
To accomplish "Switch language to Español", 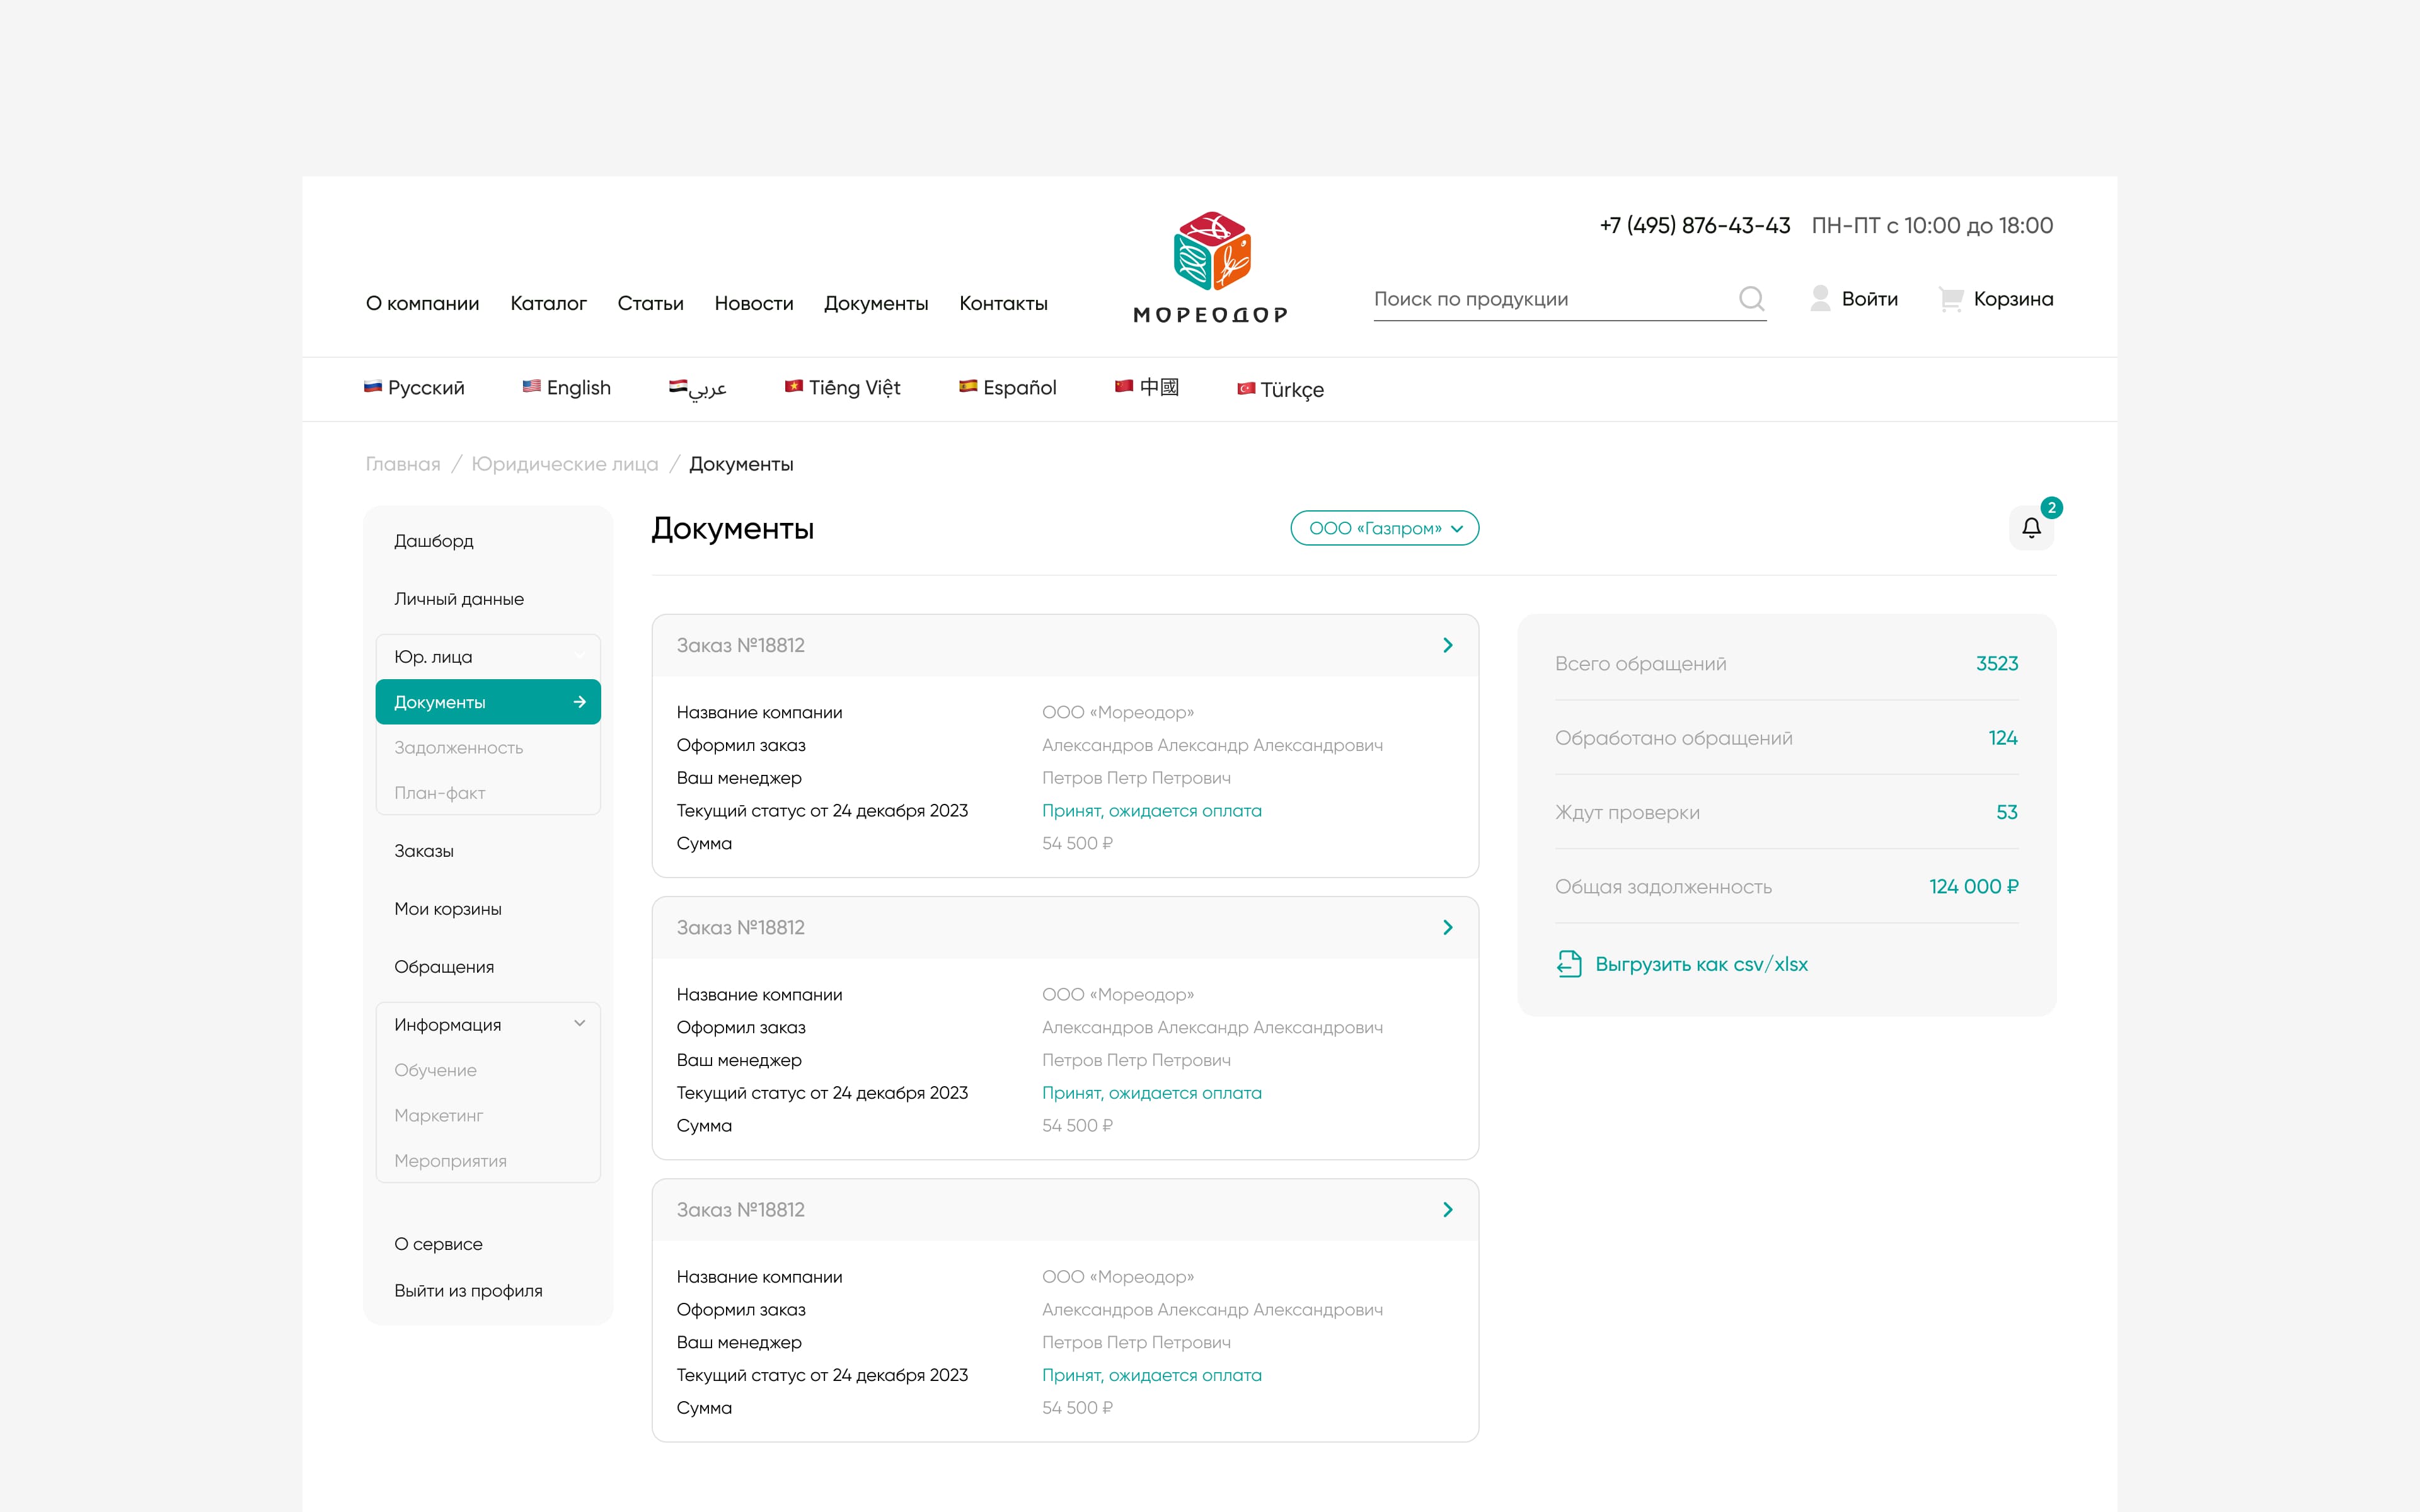I will point(1008,387).
